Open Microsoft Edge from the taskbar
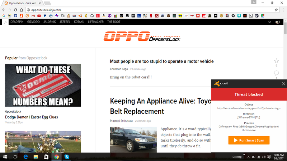The width and height of the screenshot is (287, 161). (x=25, y=157)
